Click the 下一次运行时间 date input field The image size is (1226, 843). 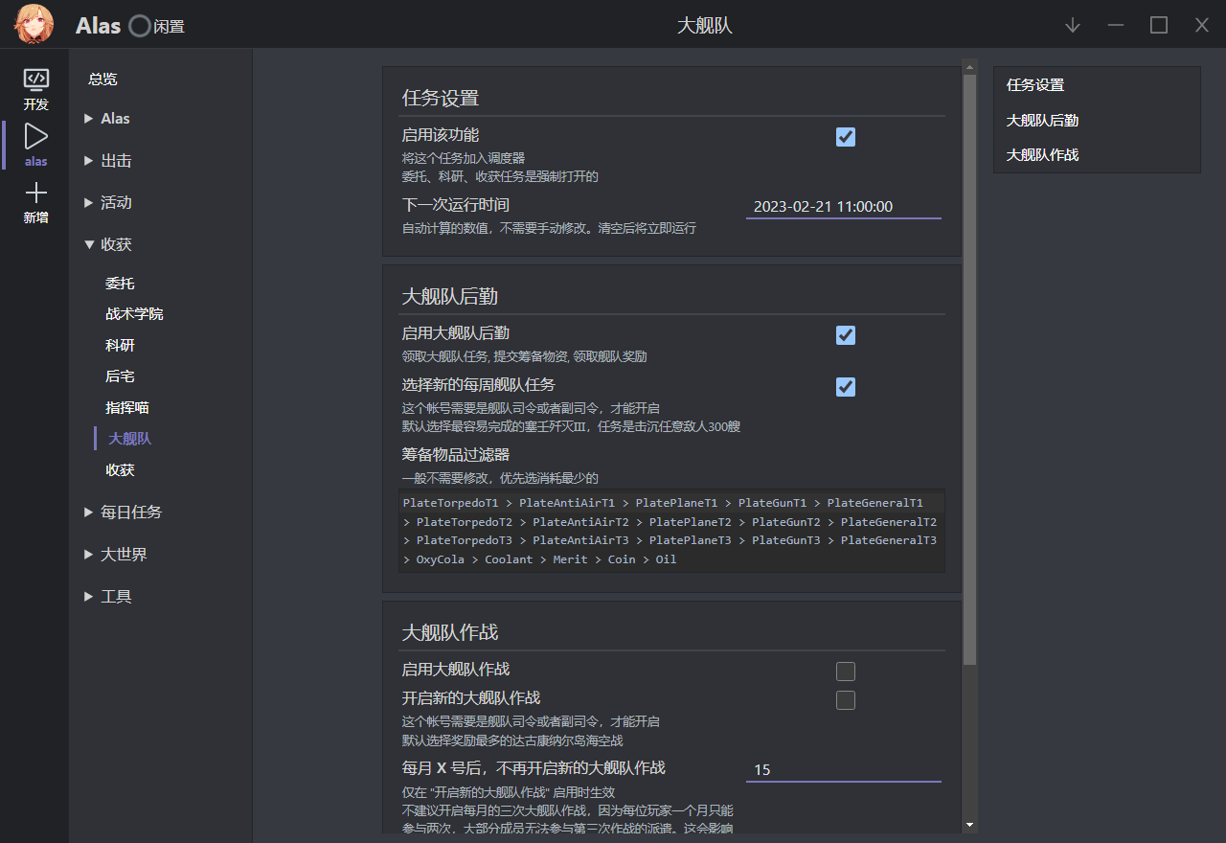coord(844,206)
